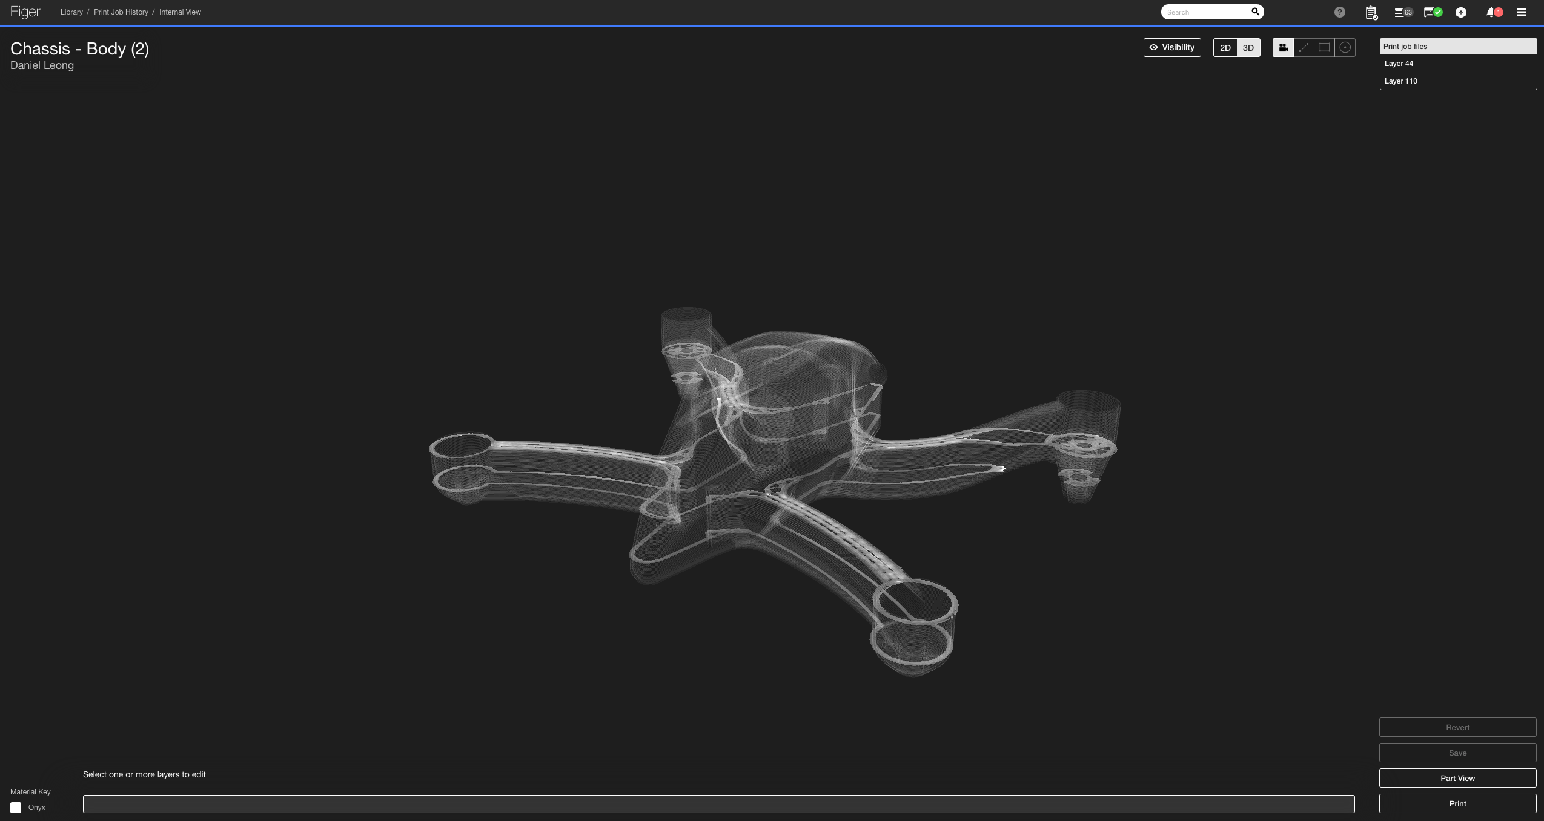Switch viewer to 2D mode

pos(1225,47)
